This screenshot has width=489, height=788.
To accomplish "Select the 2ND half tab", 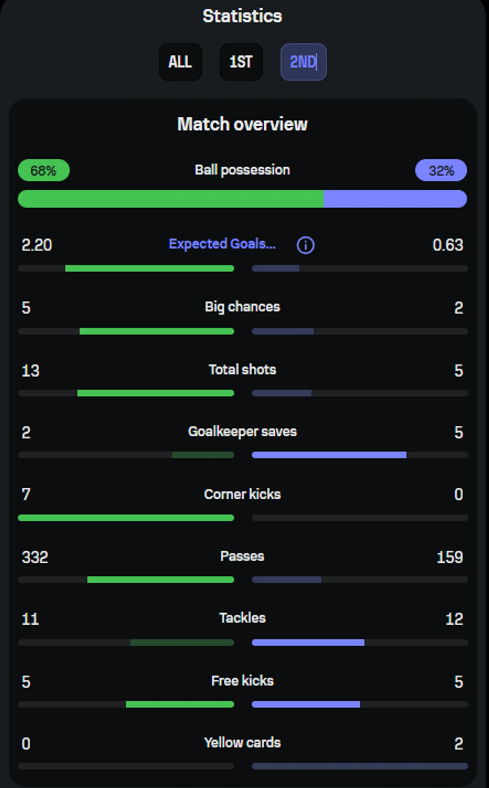I will [x=303, y=62].
